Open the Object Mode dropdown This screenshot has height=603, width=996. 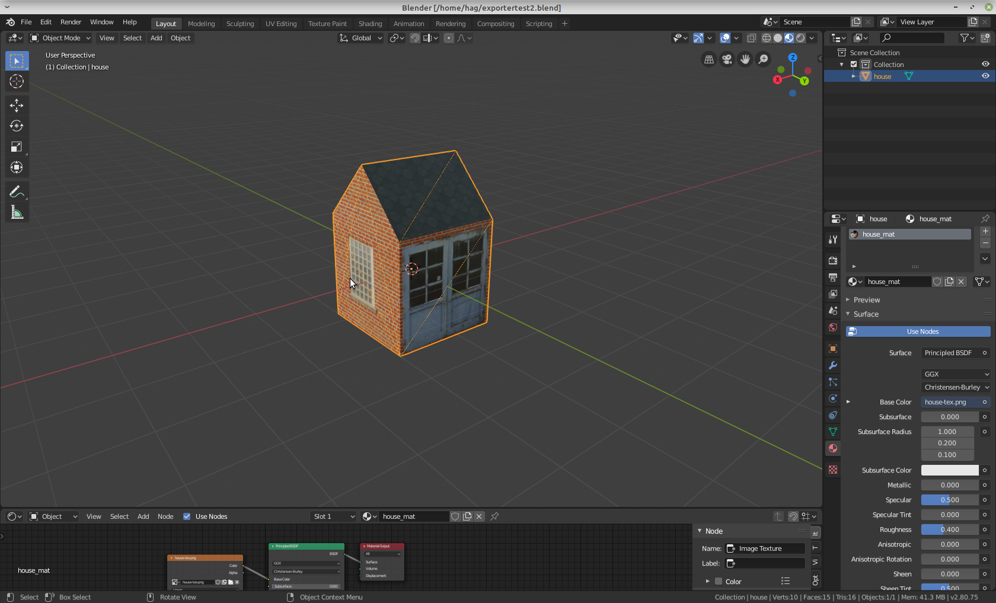(60, 38)
